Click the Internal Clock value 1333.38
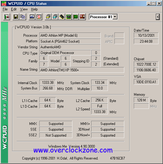 click(48, 83)
